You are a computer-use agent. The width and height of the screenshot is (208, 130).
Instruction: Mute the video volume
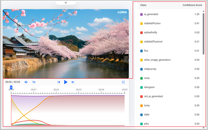point(26,82)
